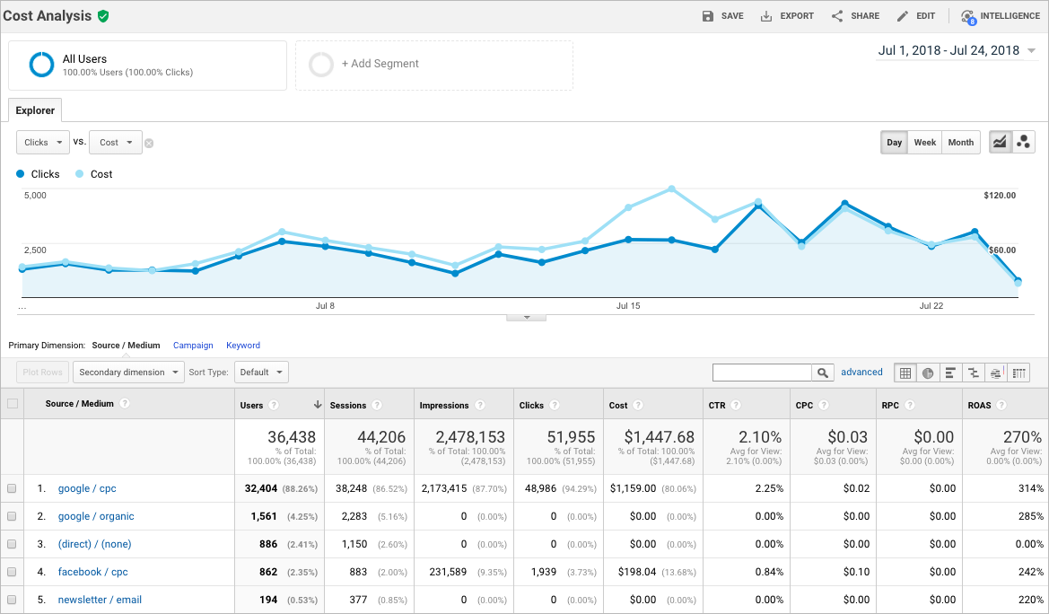Show table as pie chart (Percentage view)

tap(928, 373)
